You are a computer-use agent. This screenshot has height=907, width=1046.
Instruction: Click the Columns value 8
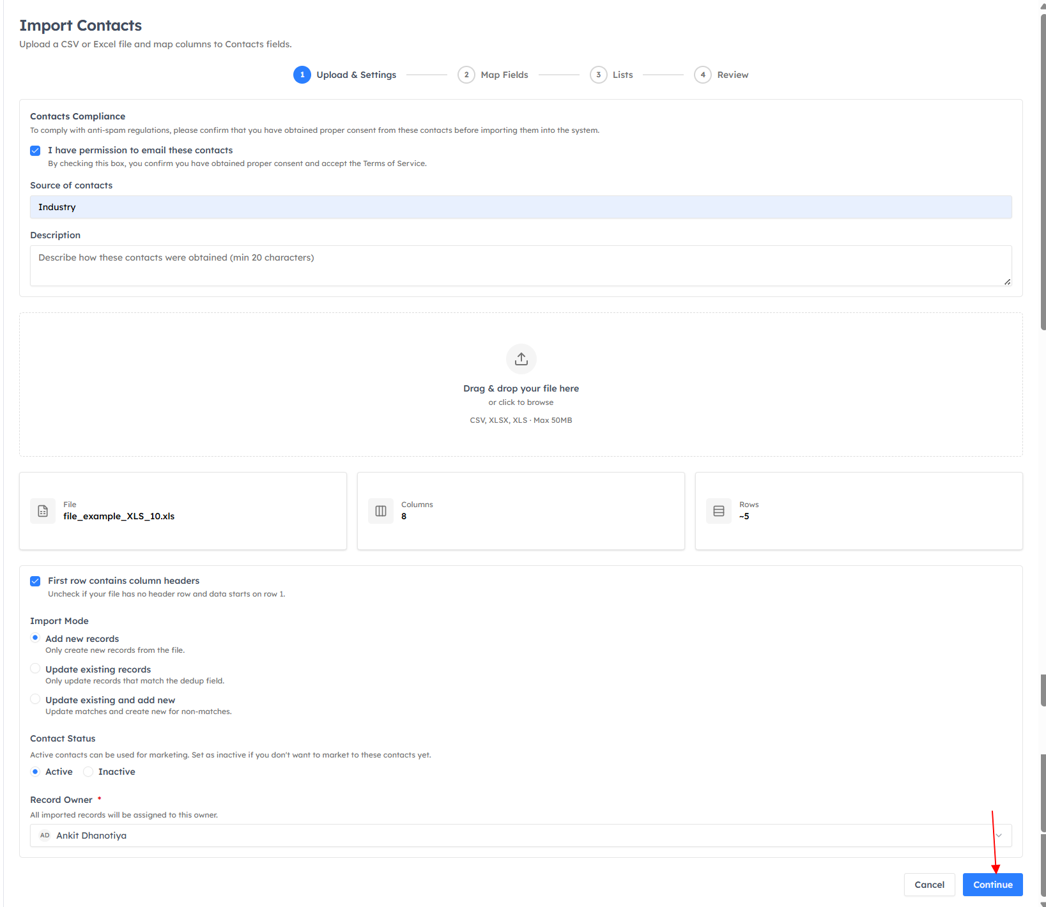click(404, 516)
